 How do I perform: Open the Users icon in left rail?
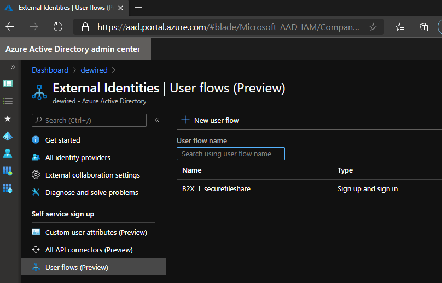tap(8, 154)
